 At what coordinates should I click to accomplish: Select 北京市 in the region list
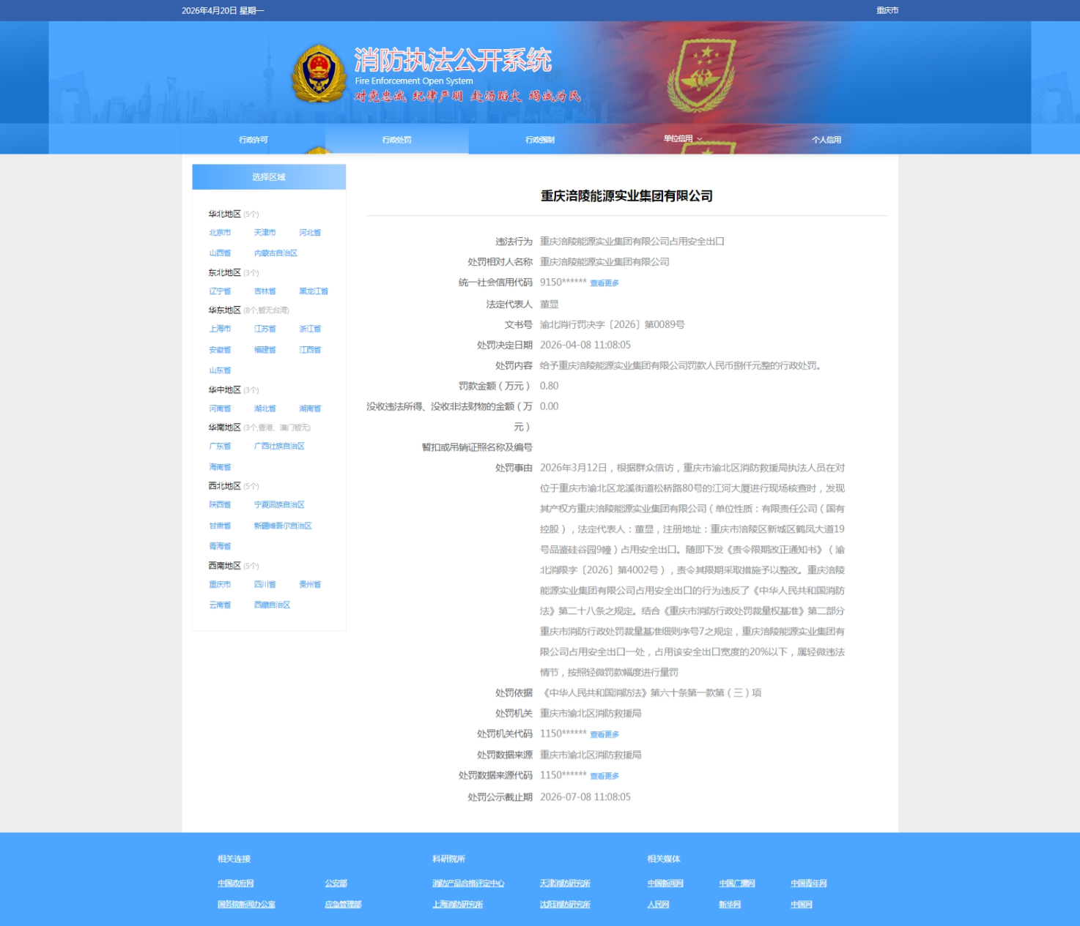coord(220,233)
